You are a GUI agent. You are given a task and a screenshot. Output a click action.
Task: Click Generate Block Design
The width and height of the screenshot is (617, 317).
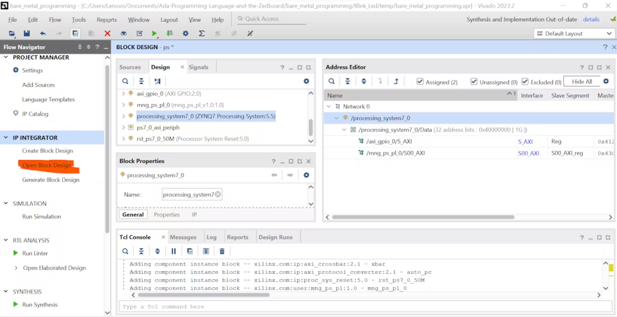click(51, 180)
